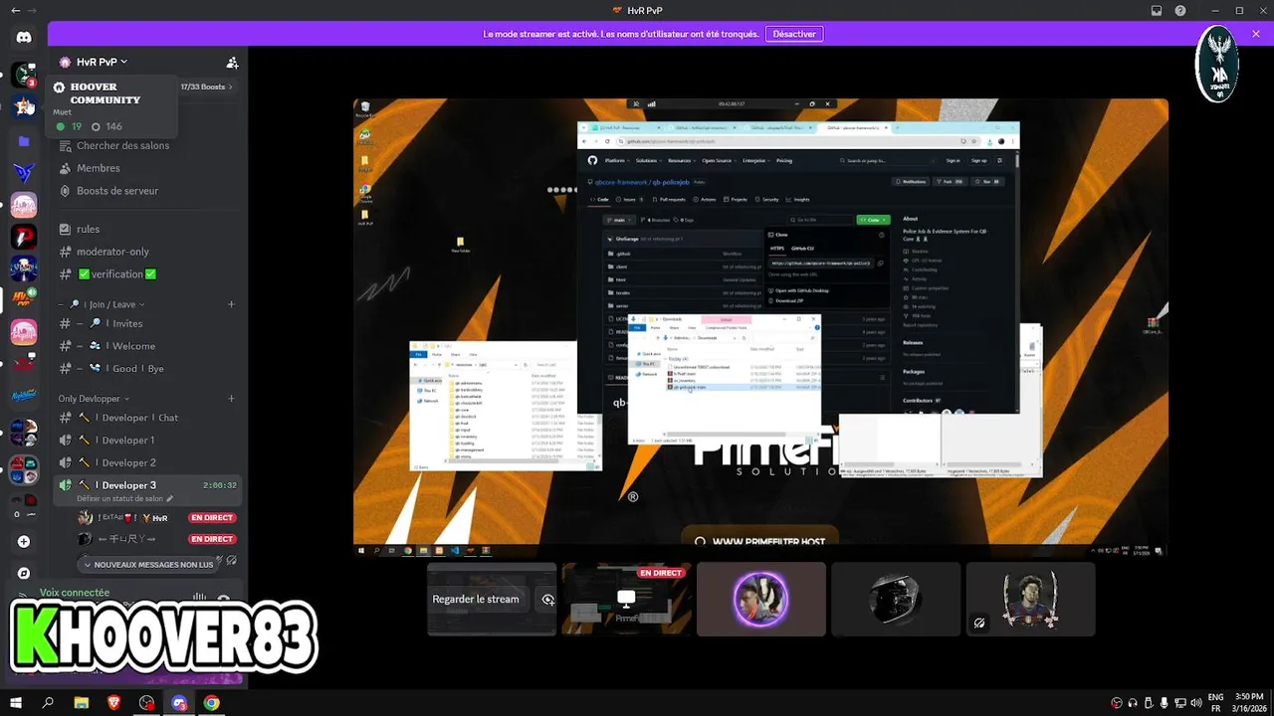
Task: Open the red P-logo server icon
Action: pyautogui.click(x=24, y=237)
